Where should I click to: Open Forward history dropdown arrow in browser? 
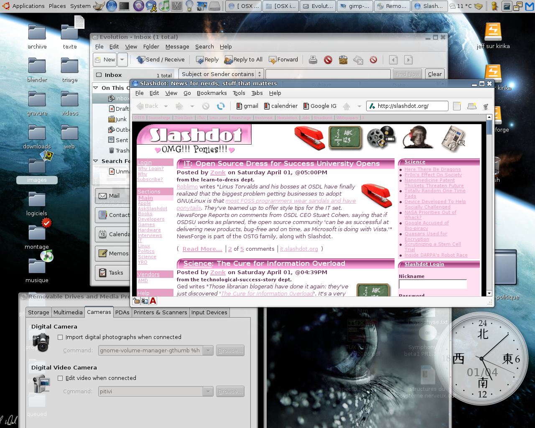click(x=192, y=106)
